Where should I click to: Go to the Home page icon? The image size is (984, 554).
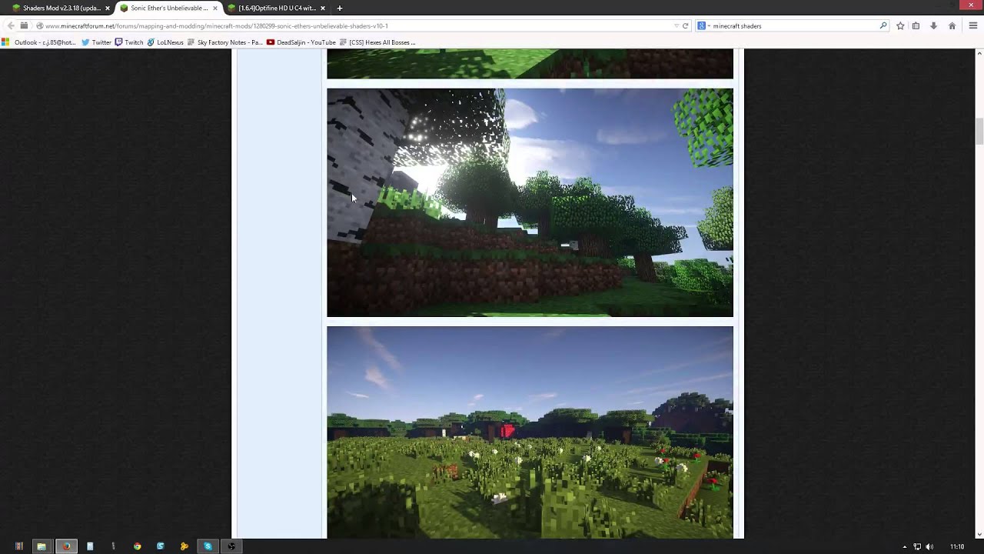952,25
